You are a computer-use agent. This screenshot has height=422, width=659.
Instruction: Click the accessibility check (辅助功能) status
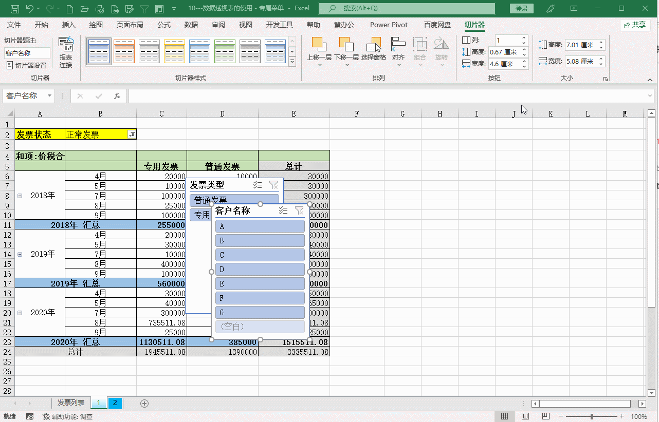pyautogui.click(x=68, y=417)
